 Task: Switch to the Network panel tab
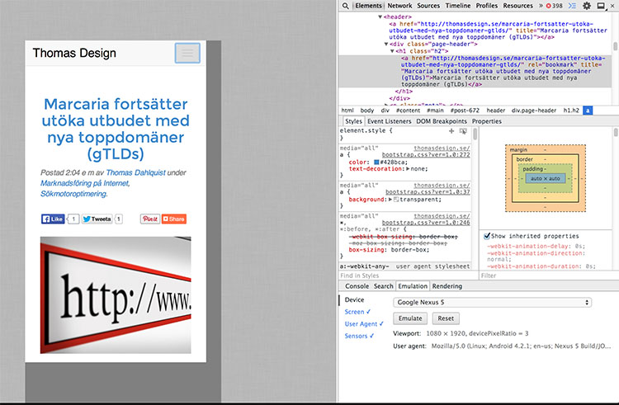(399, 6)
